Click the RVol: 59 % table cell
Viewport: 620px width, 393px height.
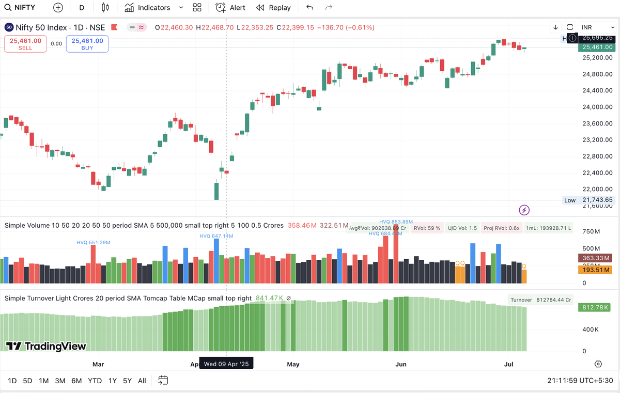(x=426, y=228)
